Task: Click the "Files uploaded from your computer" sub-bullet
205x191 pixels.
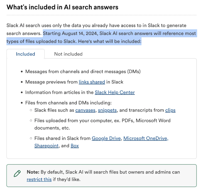Action: point(102,120)
